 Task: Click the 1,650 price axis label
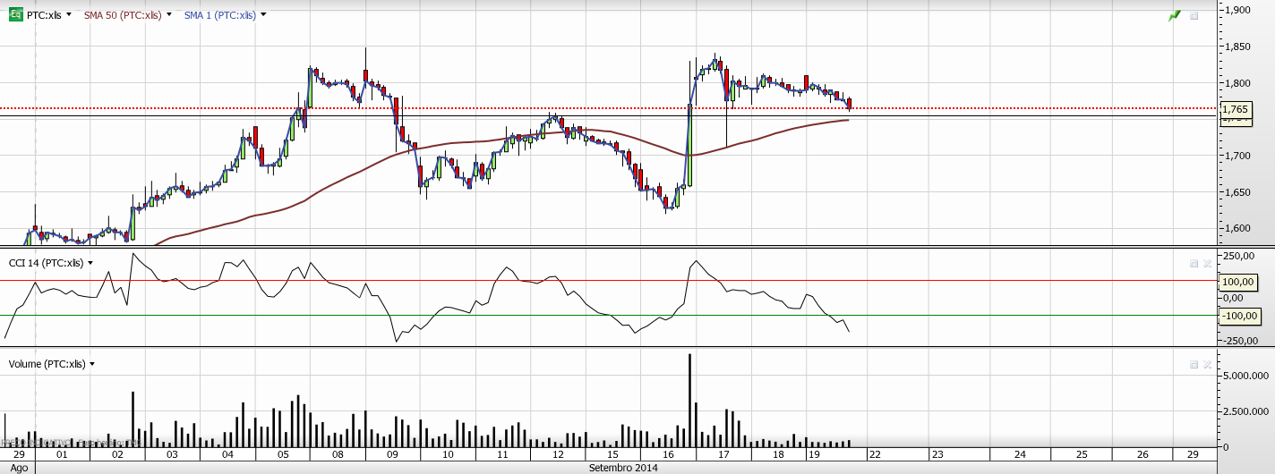coord(1238,192)
